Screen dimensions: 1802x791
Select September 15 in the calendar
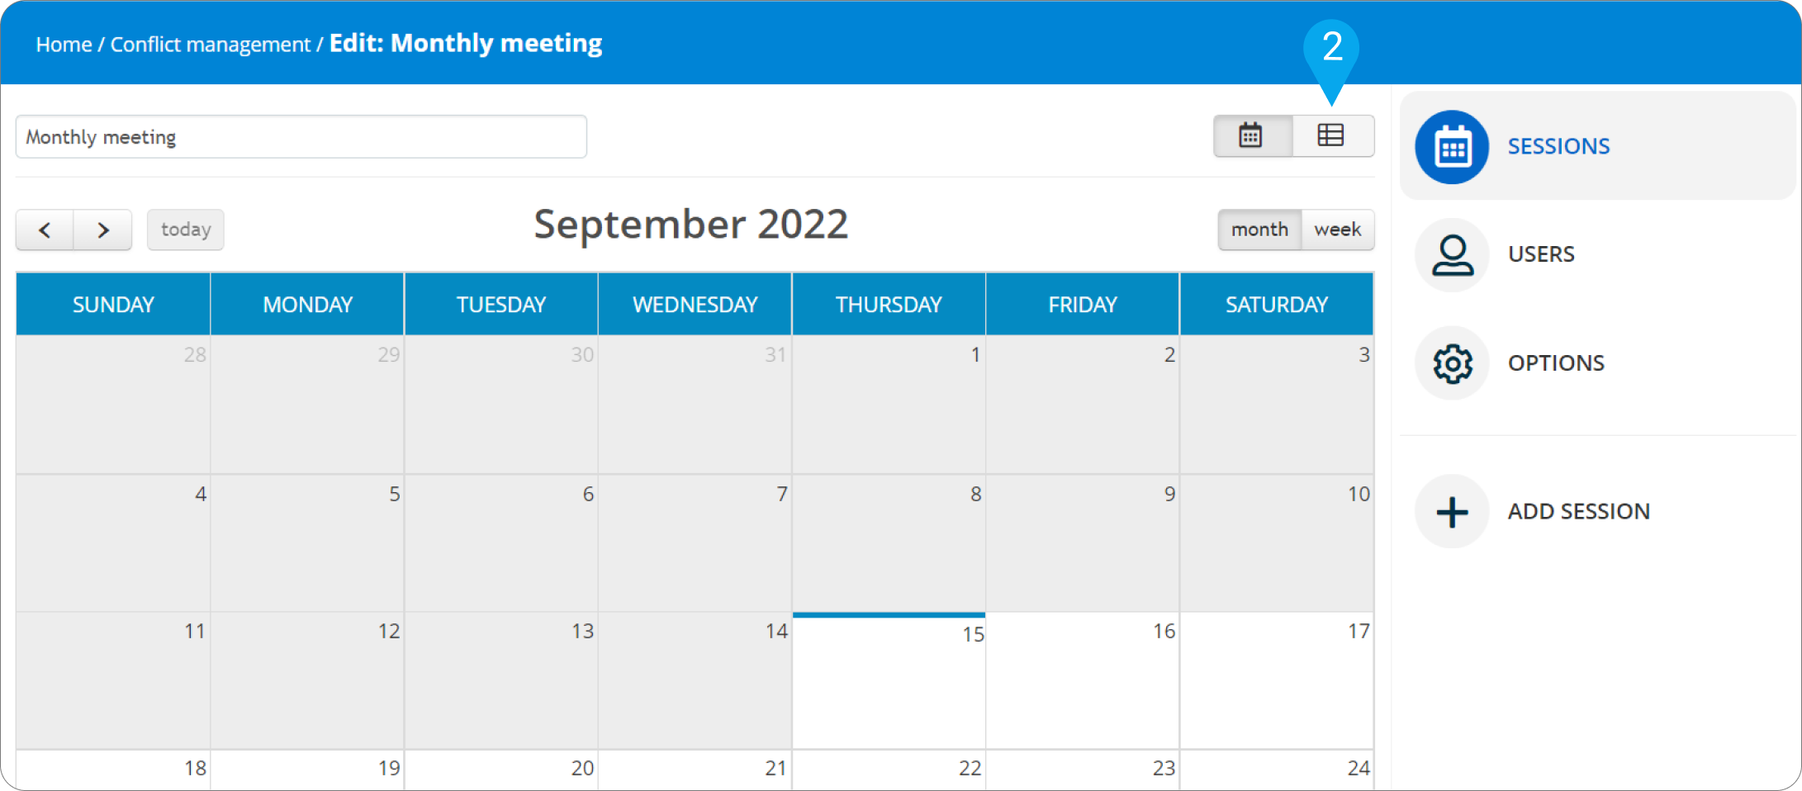(x=889, y=681)
